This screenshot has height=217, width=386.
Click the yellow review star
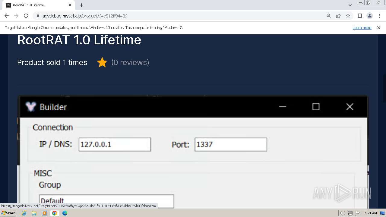[x=102, y=62]
